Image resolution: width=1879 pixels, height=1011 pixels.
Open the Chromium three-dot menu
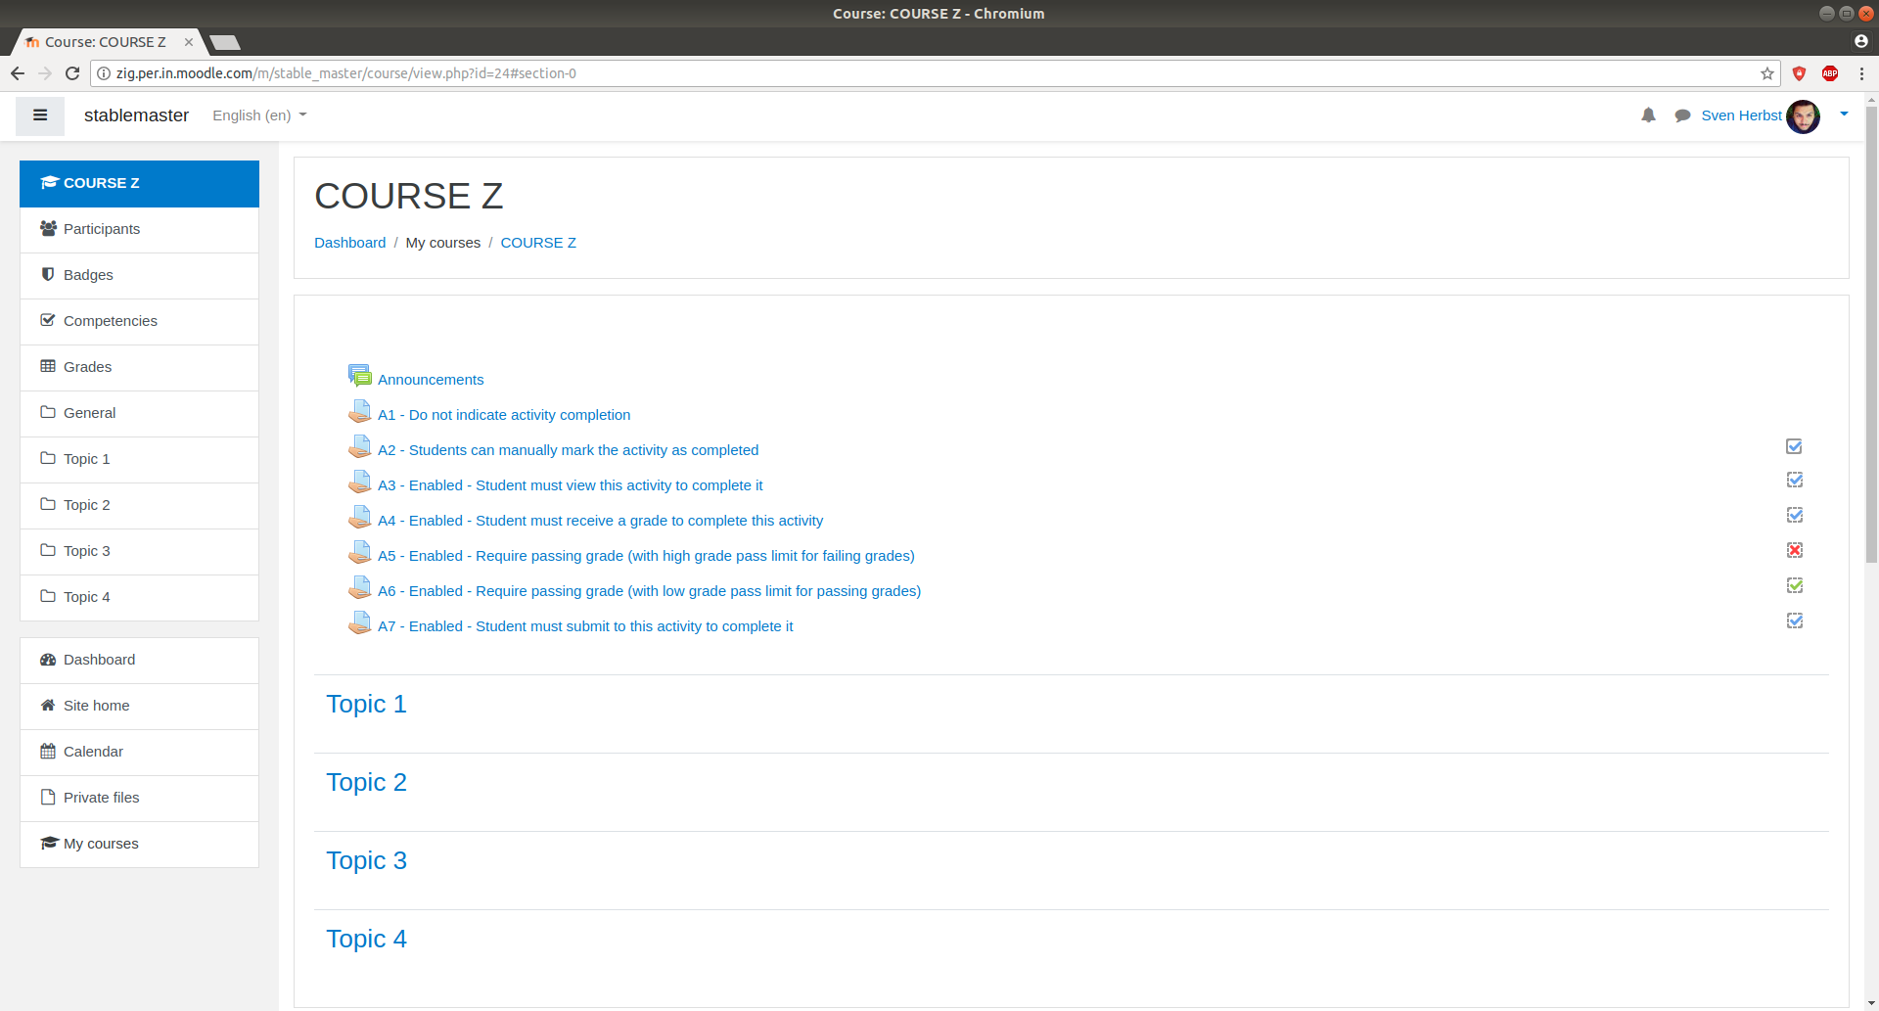(x=1861, y=73)
